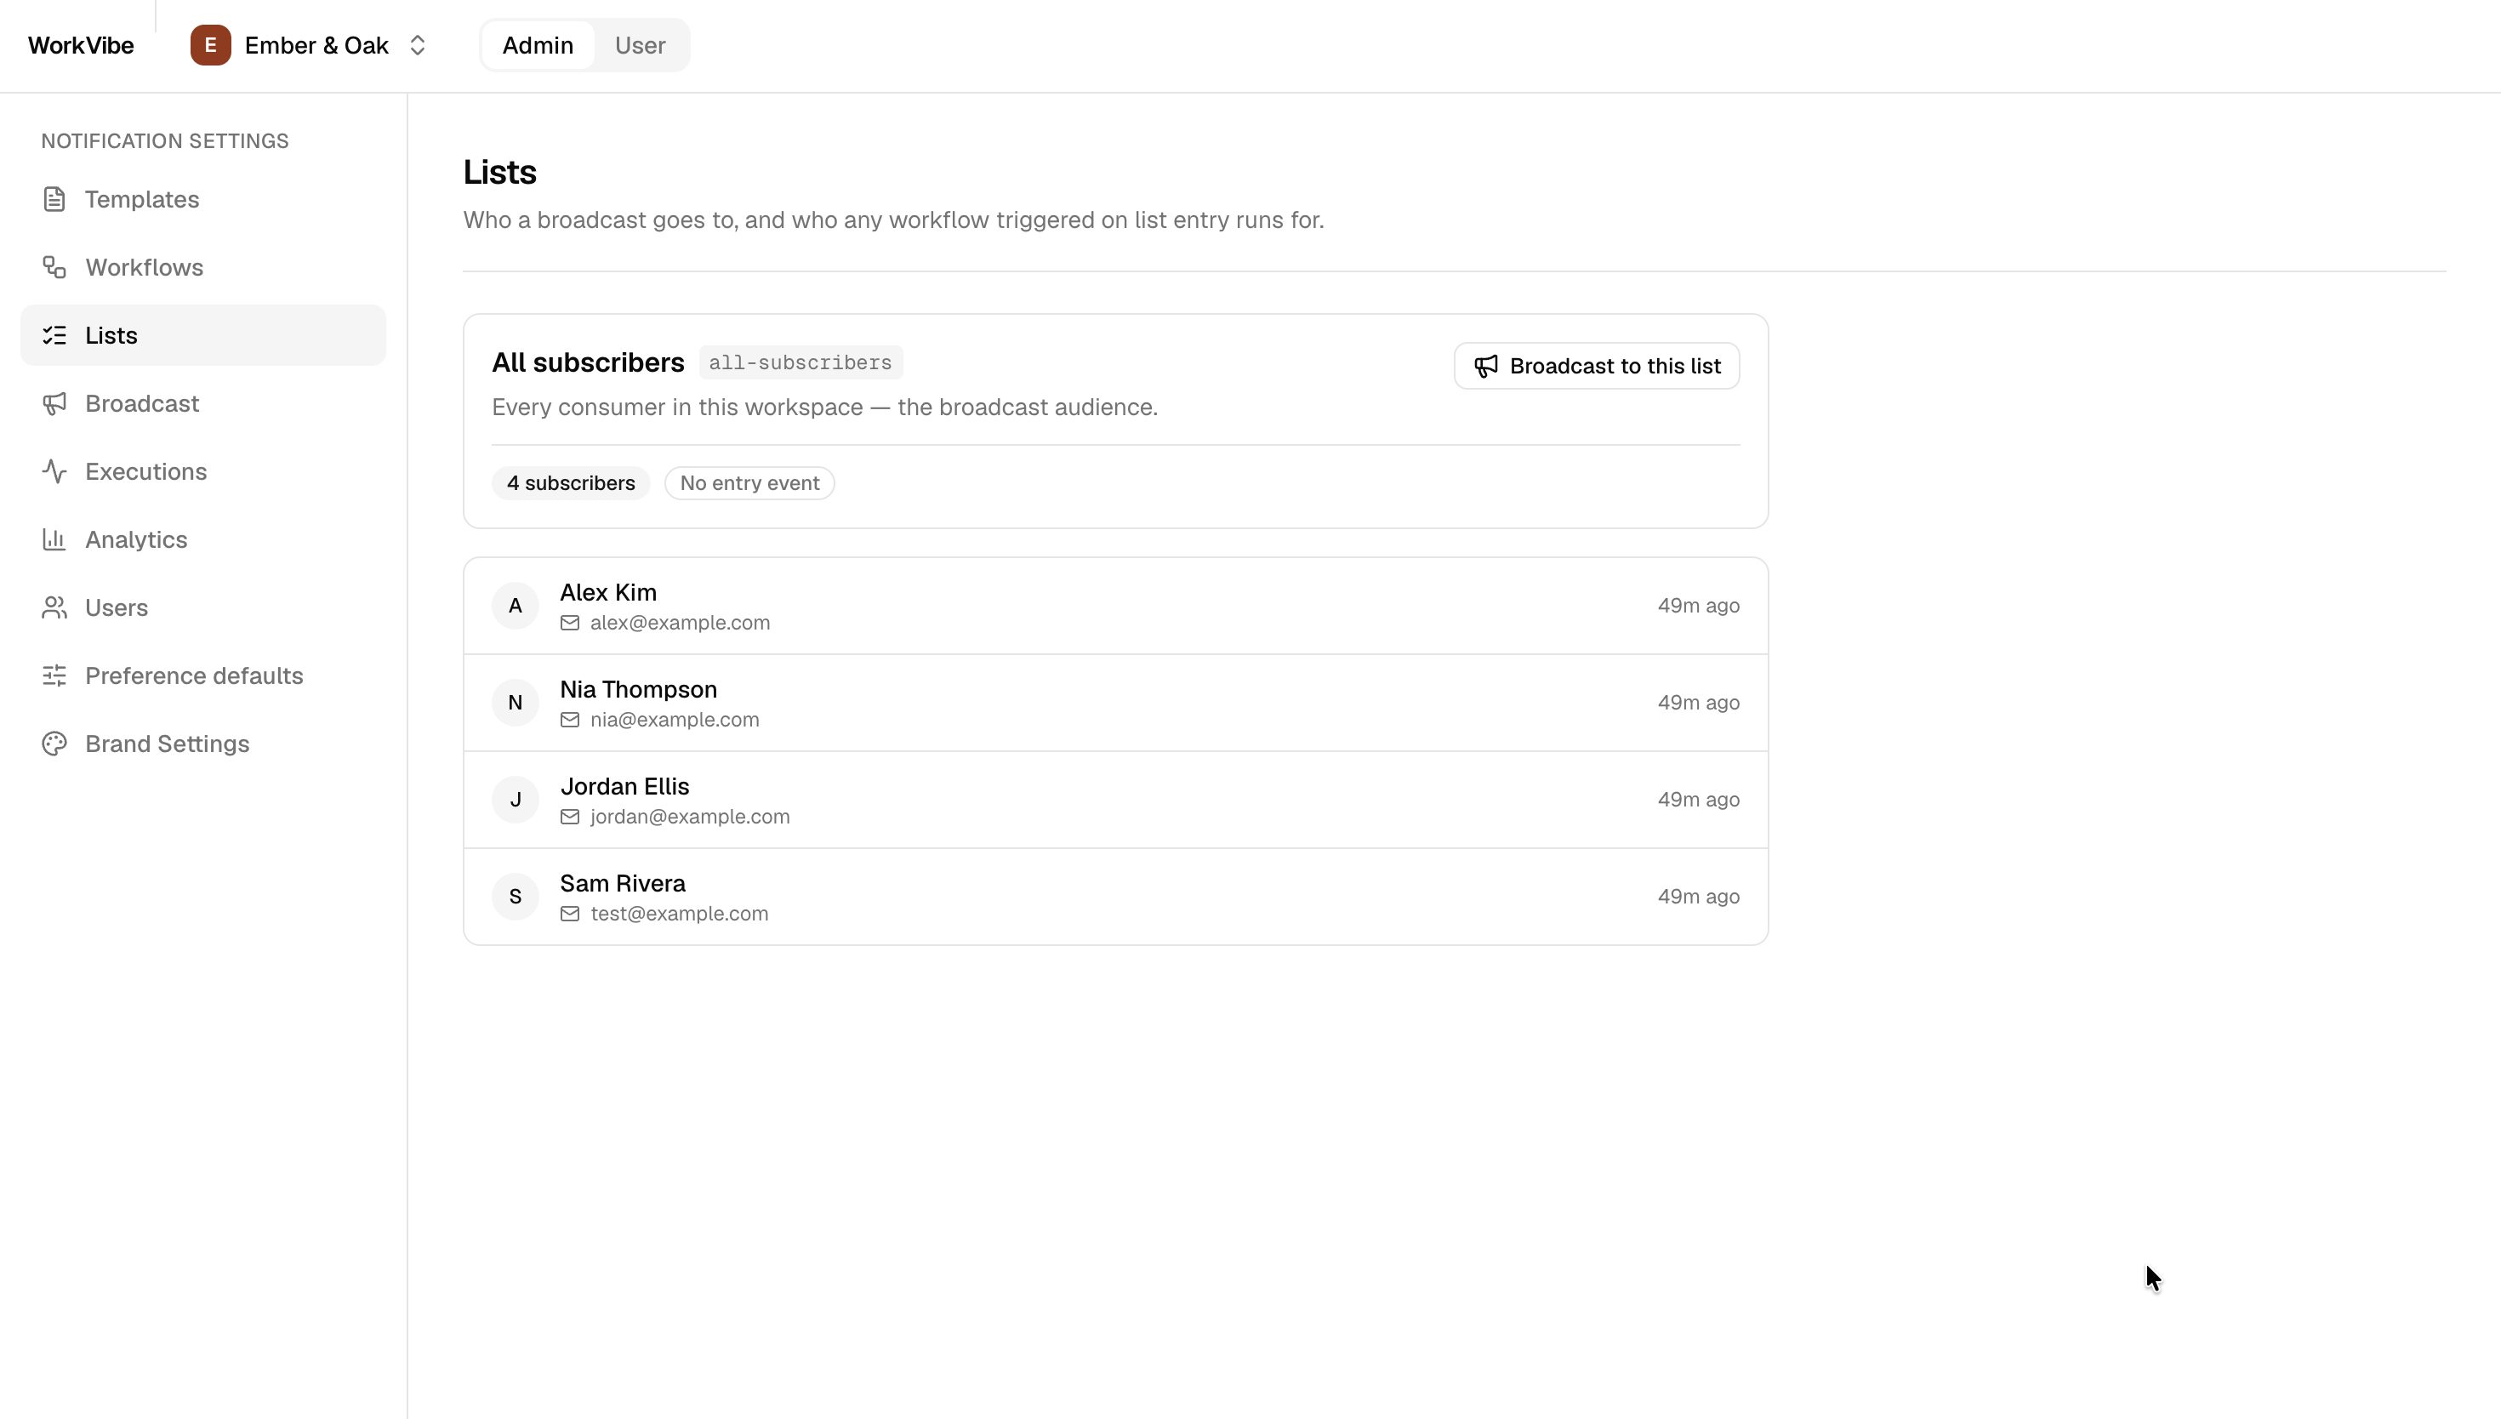Go to Broadcast page
Image resolution: width=2501 pixels, height=1419 pixels.
tap(202, 403)
